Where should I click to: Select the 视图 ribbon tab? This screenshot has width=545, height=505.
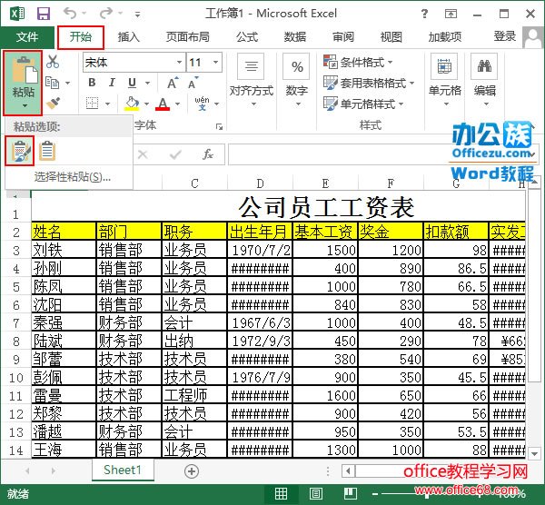tap(391, 37)
